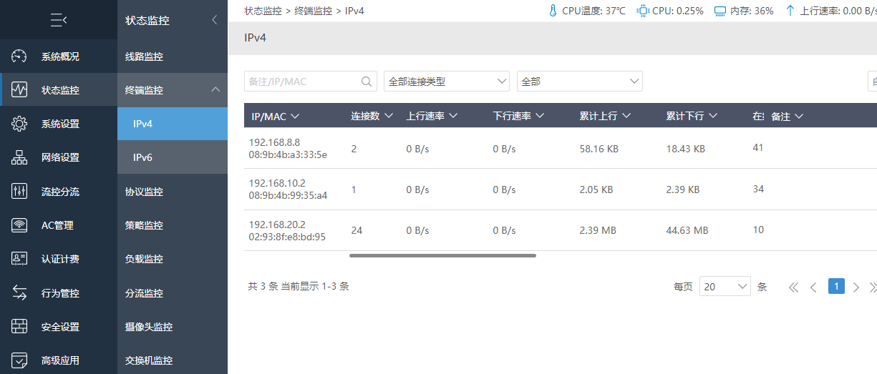Click the 系统设置 gear icon
The image size is (877, 374).
pos(19,124)
